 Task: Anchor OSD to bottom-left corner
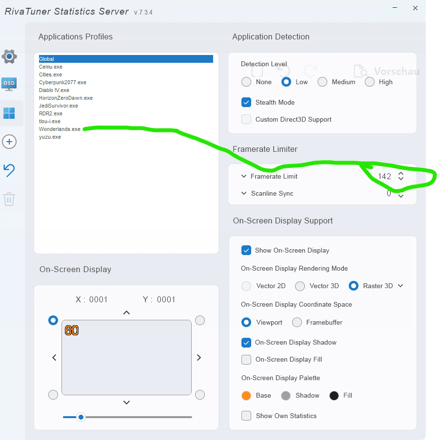tap(53, 395)
